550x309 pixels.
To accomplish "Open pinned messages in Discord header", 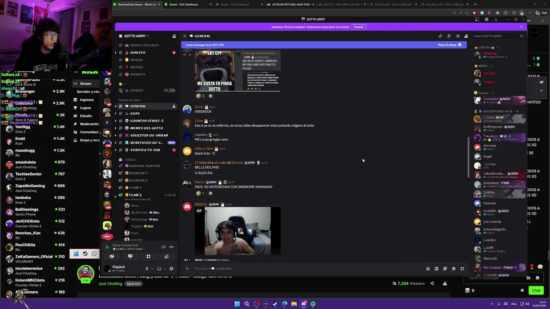I will pos(458,36).
